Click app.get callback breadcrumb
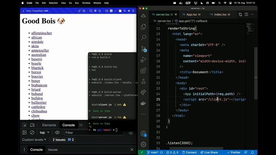Viewport: 276px width, 155px height. click(191, 21)
